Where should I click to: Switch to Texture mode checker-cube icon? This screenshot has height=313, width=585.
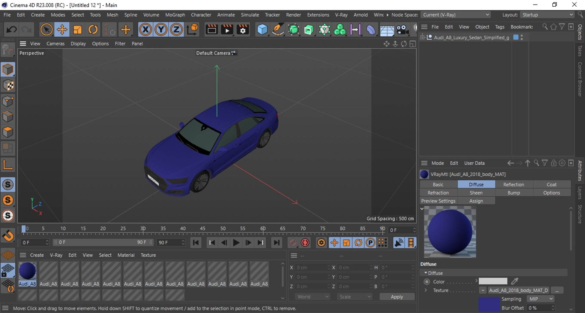tap(8, 85)
